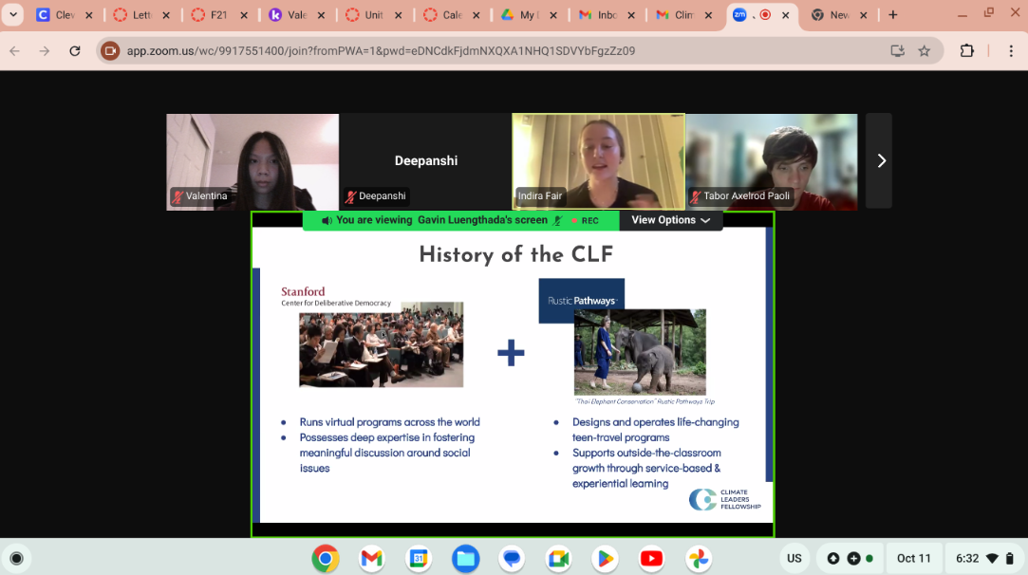Click the audience photo on the slide
The image size is (1028, 575).
(x=381, y=344)
